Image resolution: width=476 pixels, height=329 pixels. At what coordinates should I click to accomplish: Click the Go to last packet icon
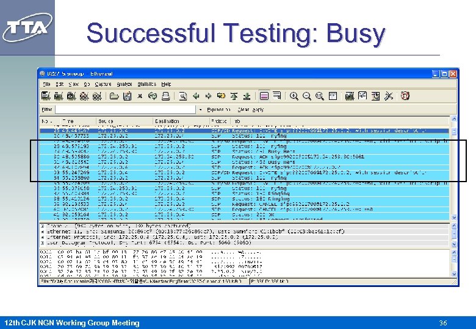(x=247, y=96)
